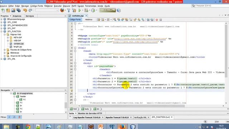
Task: Run the project with the green play icon
Action: [x=79, y=10]
